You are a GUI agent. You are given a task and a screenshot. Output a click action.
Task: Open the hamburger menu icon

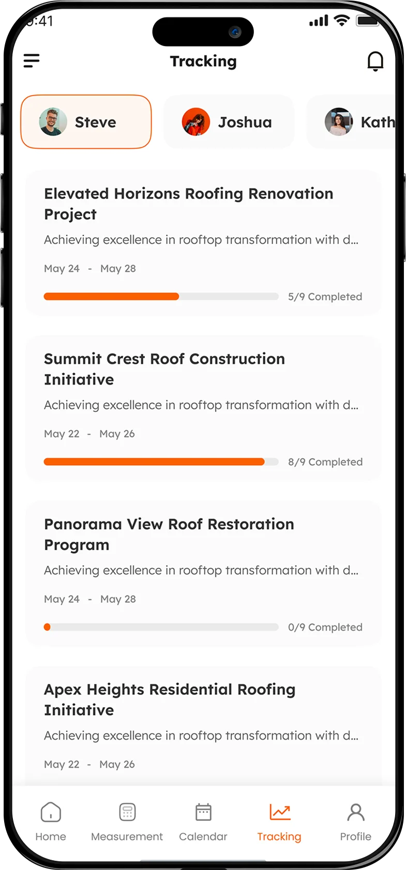click(32, 61)
